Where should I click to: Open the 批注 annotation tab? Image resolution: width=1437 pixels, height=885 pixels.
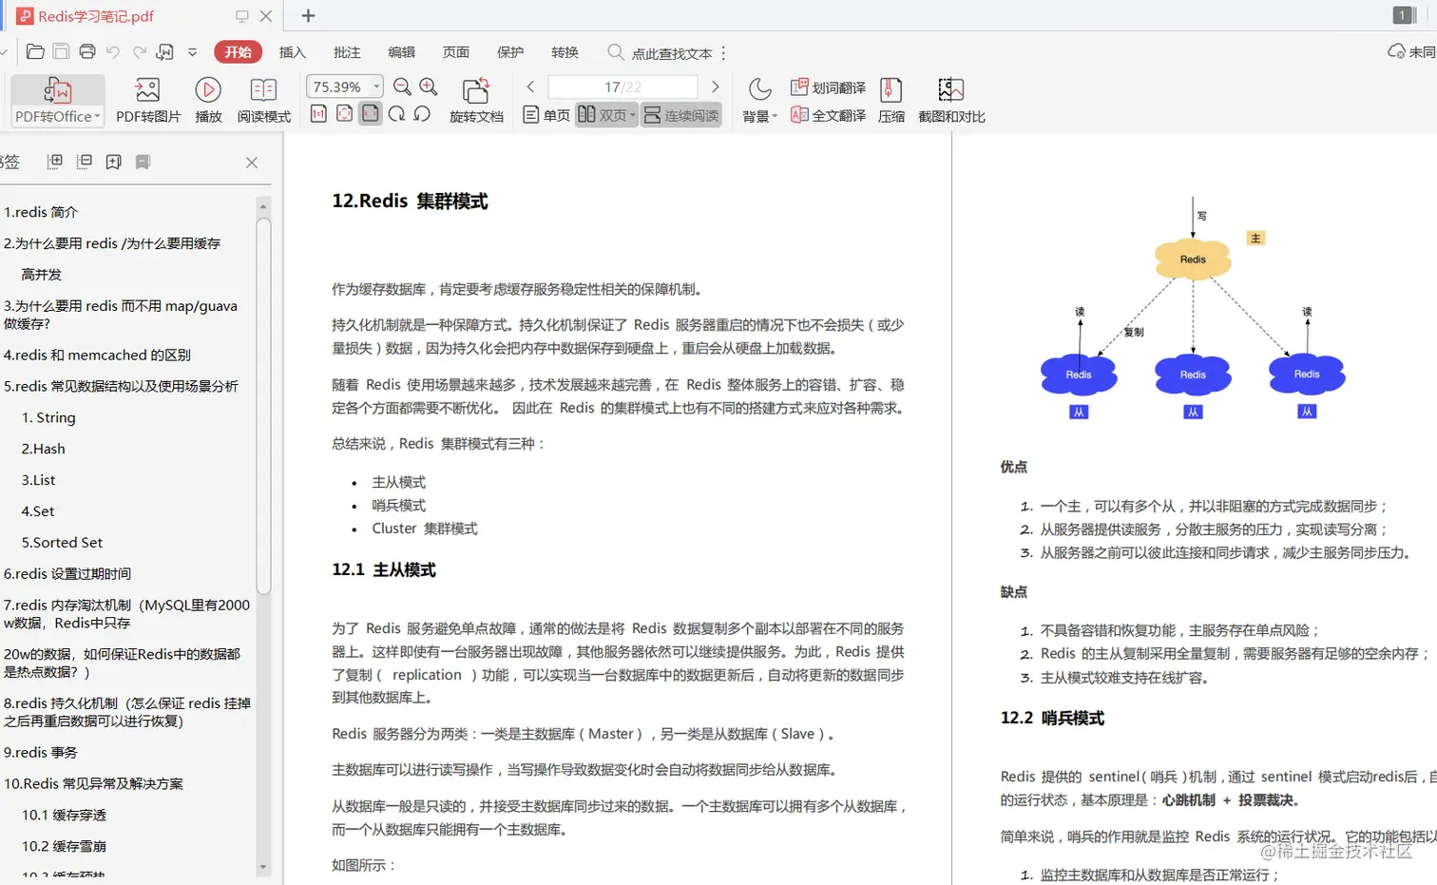point(346,52)
